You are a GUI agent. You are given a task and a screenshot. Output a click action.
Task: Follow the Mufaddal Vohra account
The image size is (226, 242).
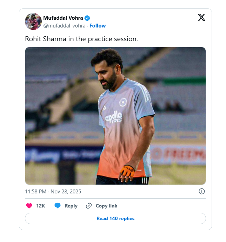pyautogui.click(x=98, y=26)
